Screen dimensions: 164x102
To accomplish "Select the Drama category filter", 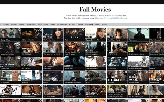I will (22, 24).
